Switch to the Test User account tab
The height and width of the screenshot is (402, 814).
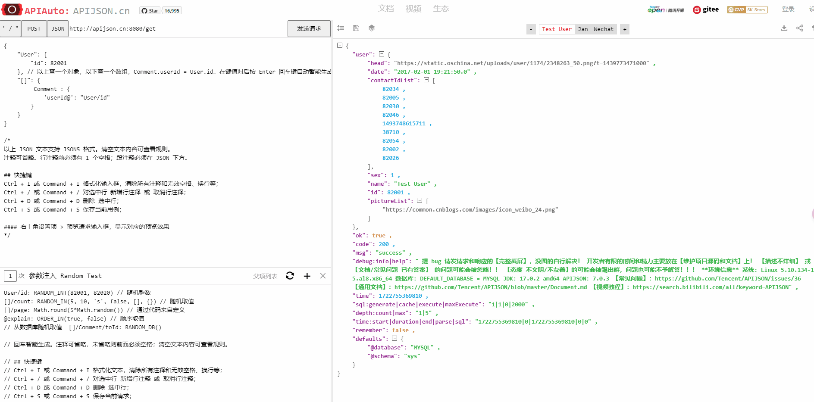pos(557,29)
